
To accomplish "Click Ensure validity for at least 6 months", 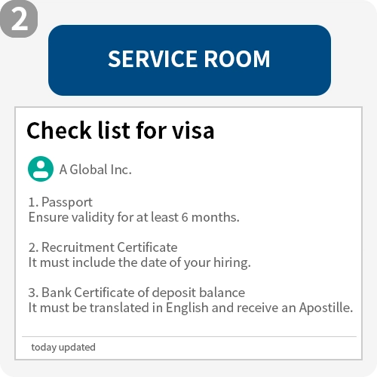I will [x=133, y=217].
